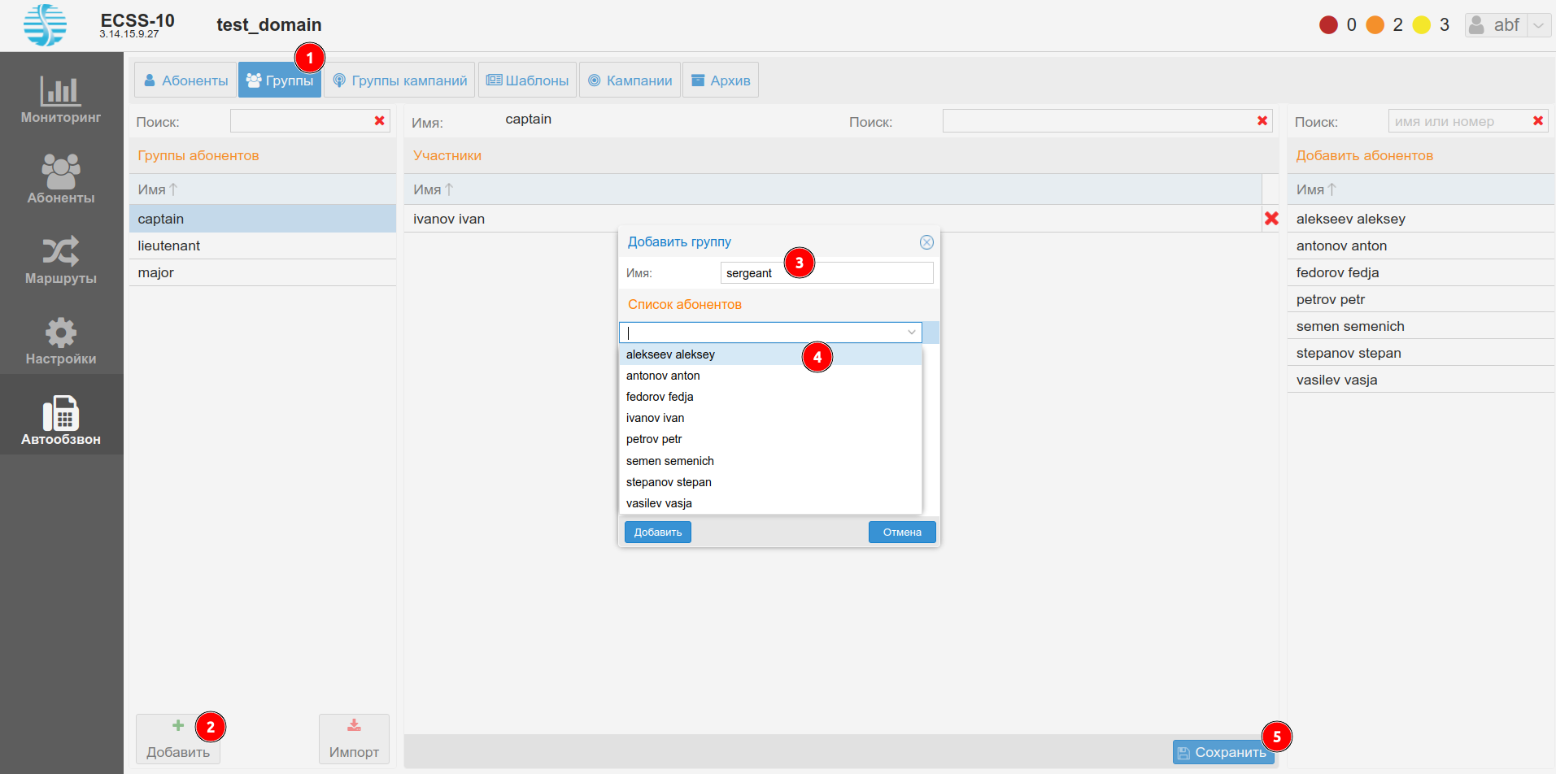Choose alekseev aleksey from the dropdown
The width and height of the screenshot is (1556, 774).
[770, 354]
